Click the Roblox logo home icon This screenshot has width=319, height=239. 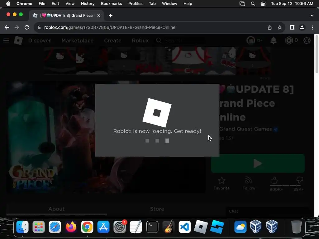[18, 40]
